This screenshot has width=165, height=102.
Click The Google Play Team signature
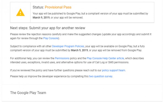(x=28, y=93)
